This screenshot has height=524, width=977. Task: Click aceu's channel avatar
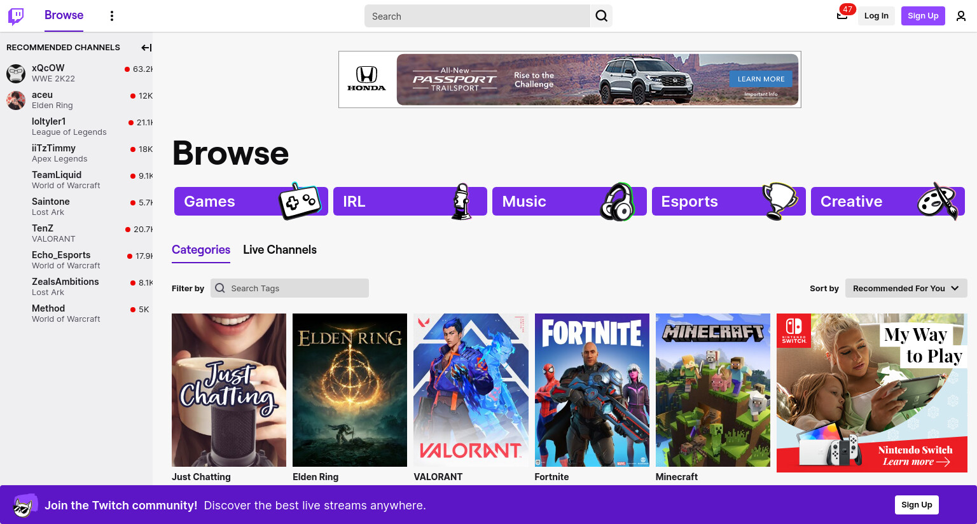(16, 100)
